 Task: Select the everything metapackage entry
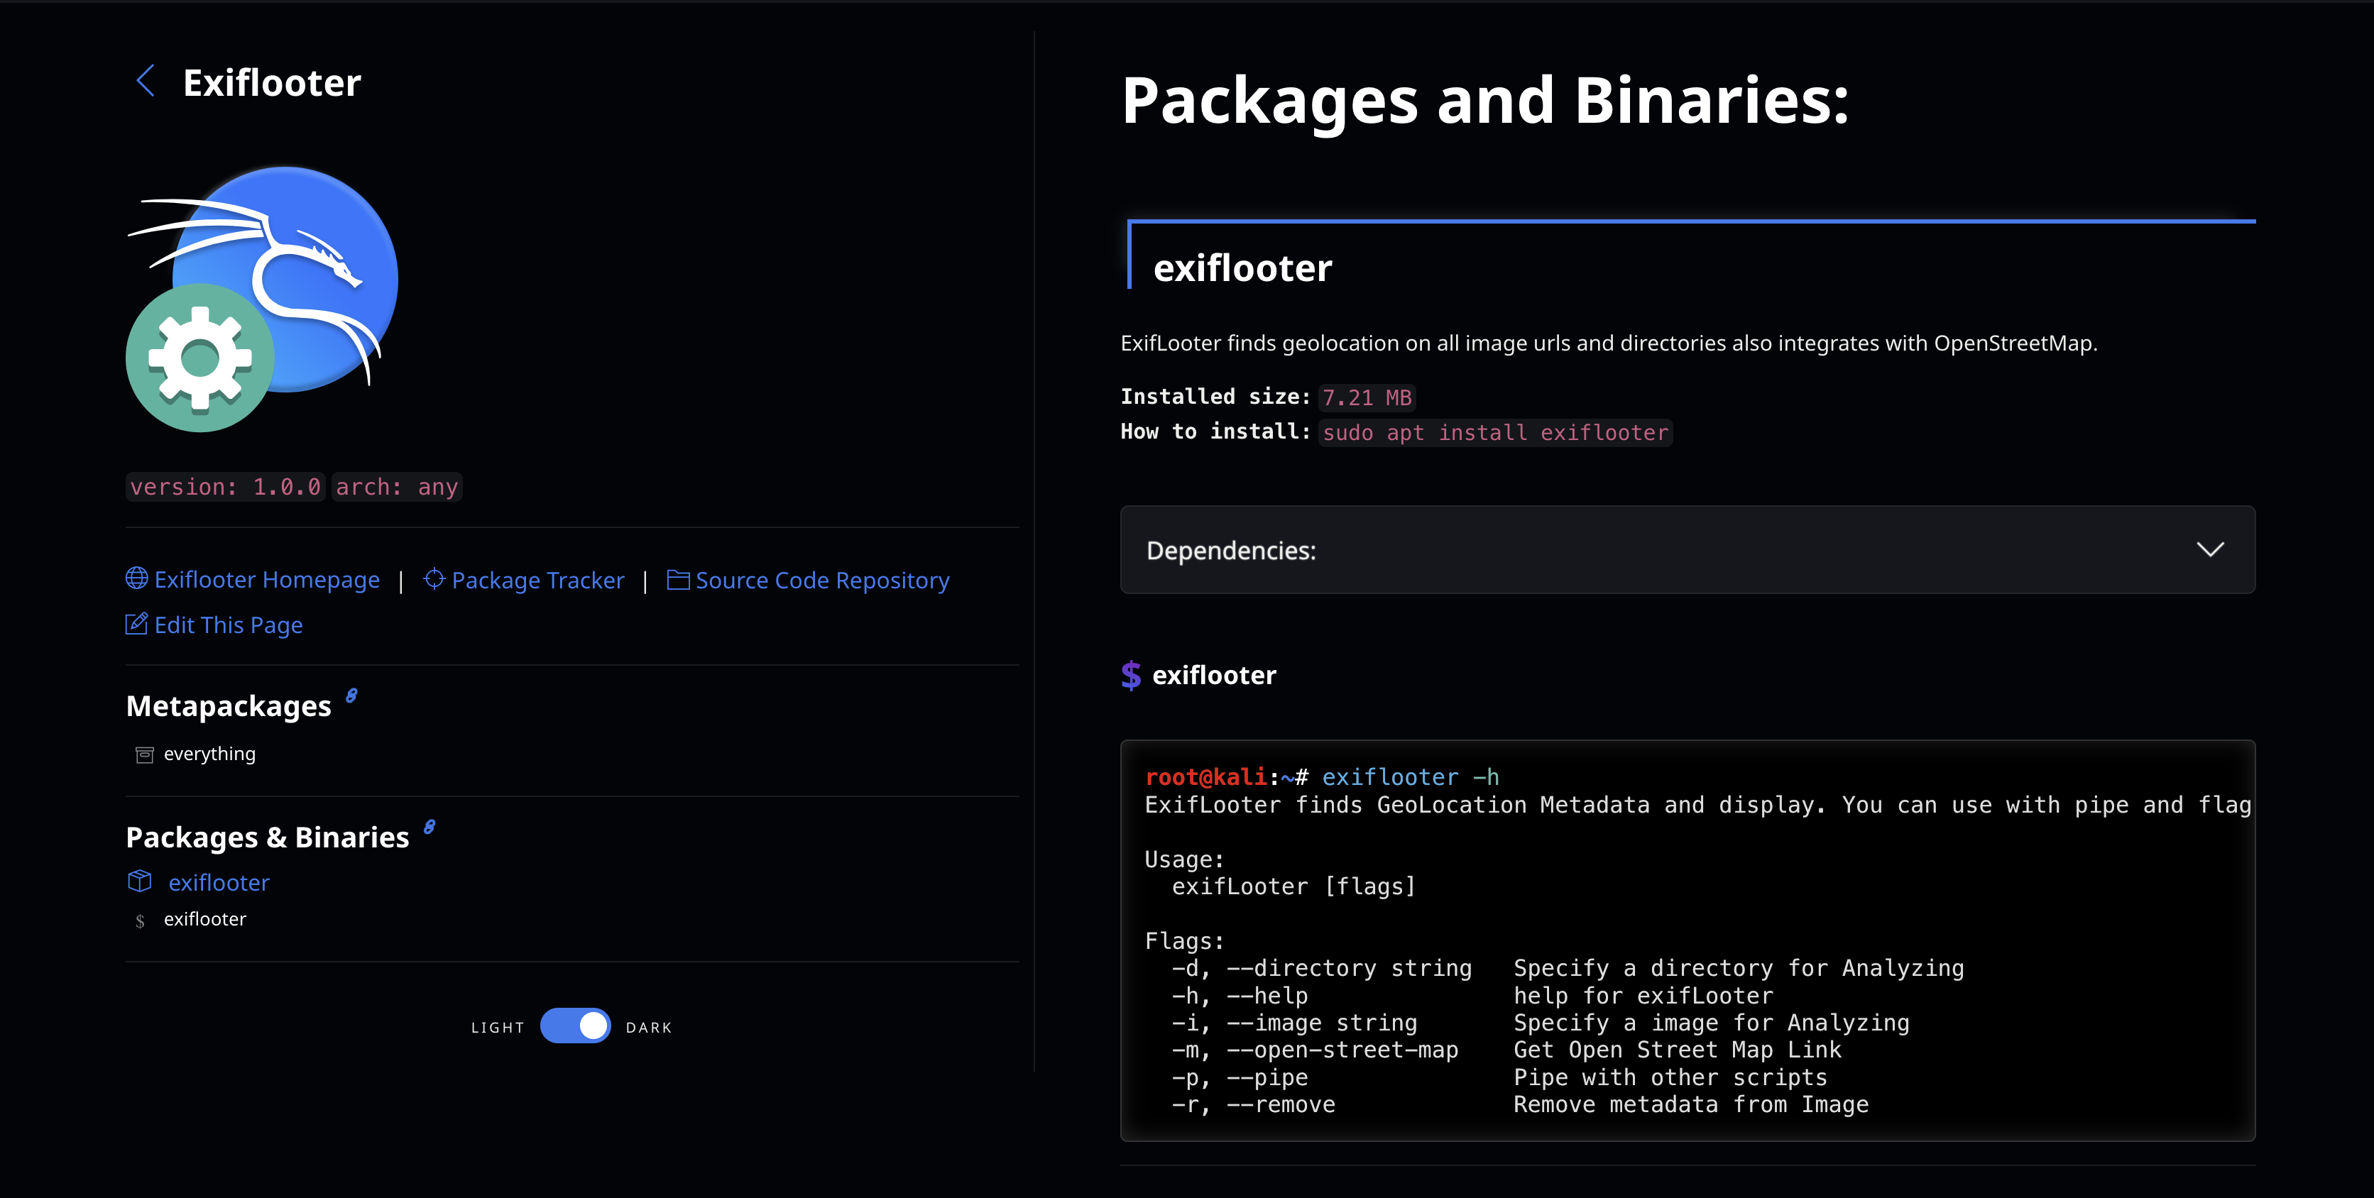209,753
